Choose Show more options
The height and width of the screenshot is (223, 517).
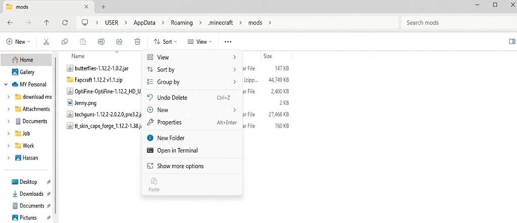[x=192, y=166]
